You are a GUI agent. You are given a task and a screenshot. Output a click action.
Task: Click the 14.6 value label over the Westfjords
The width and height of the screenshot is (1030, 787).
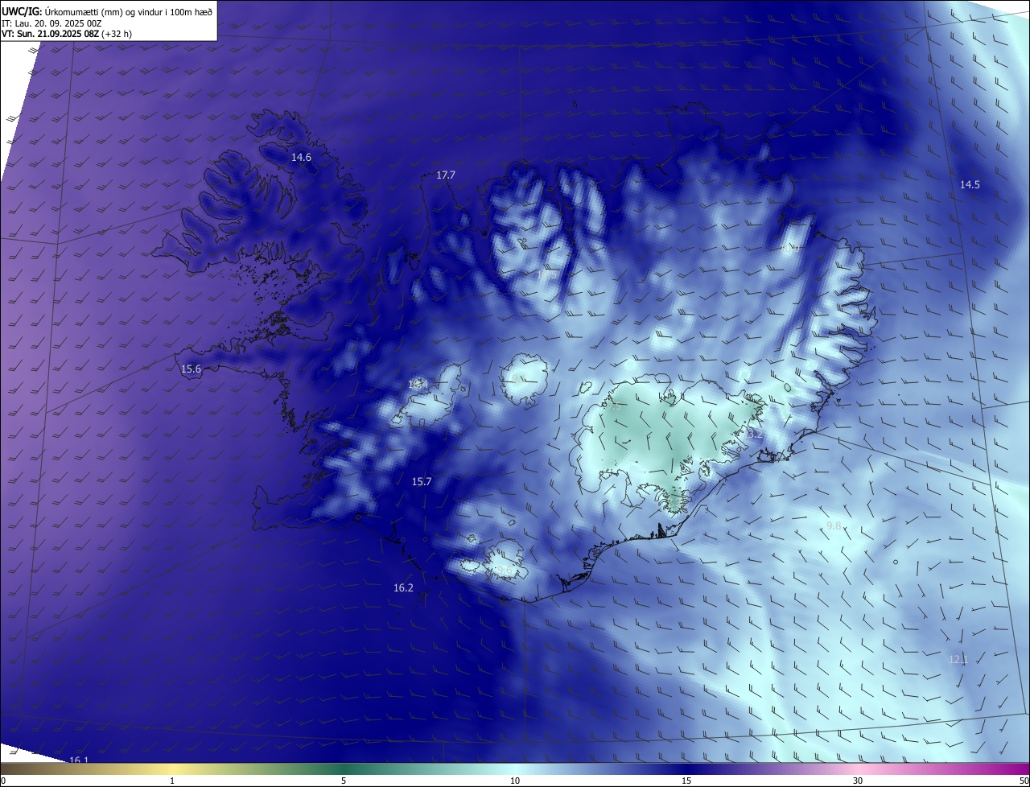coord(301,158)
